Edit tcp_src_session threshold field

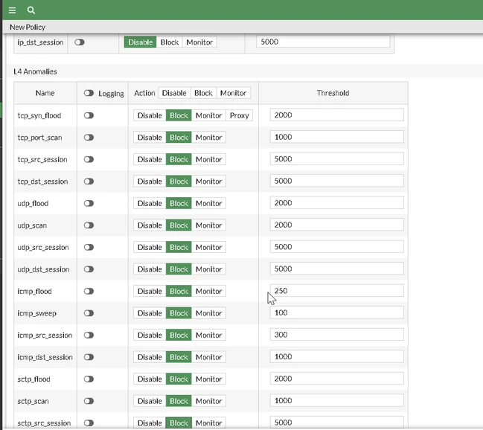pos(337,159)
